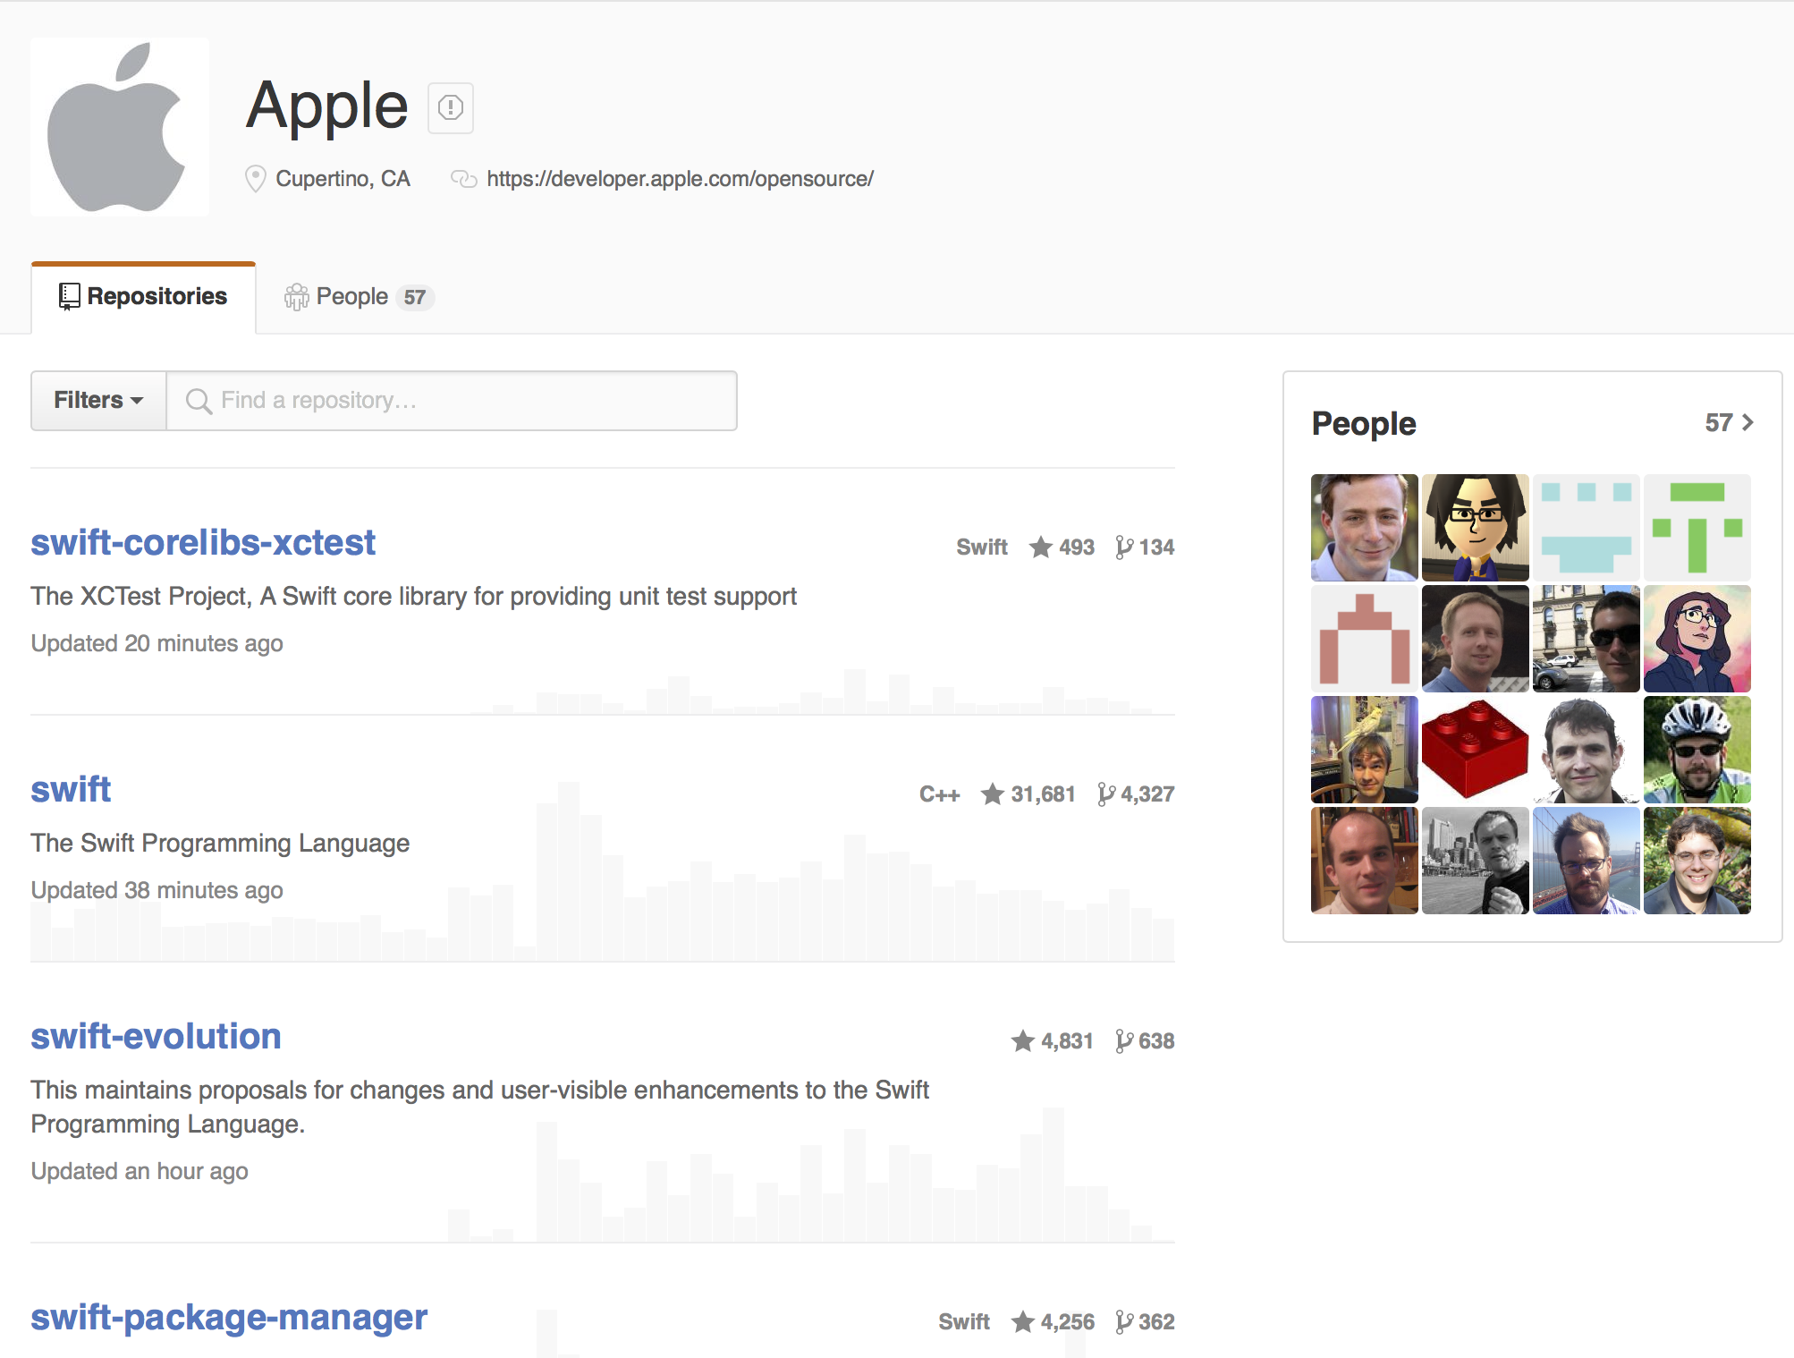Open the swift repository link
This screenshot has height=1358, width=1794.
click(71, 789)
